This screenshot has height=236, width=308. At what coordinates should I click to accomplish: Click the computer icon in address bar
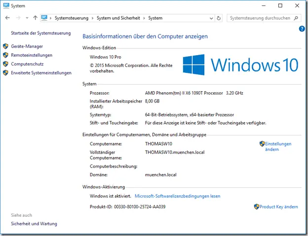point(44,18)
